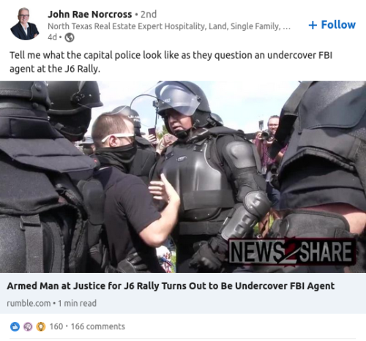Follow John Rae Norcross

pyautogui.click(x=332, y=25)
